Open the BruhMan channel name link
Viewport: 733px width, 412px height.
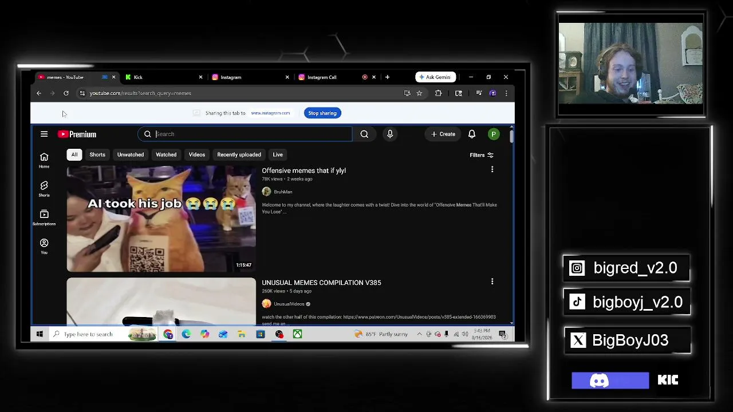(283, 192)
